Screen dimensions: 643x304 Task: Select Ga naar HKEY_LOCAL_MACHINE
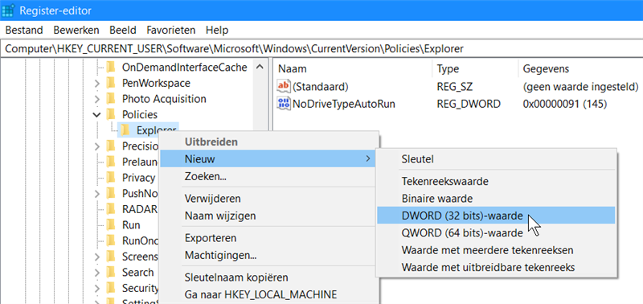(268, 294)
